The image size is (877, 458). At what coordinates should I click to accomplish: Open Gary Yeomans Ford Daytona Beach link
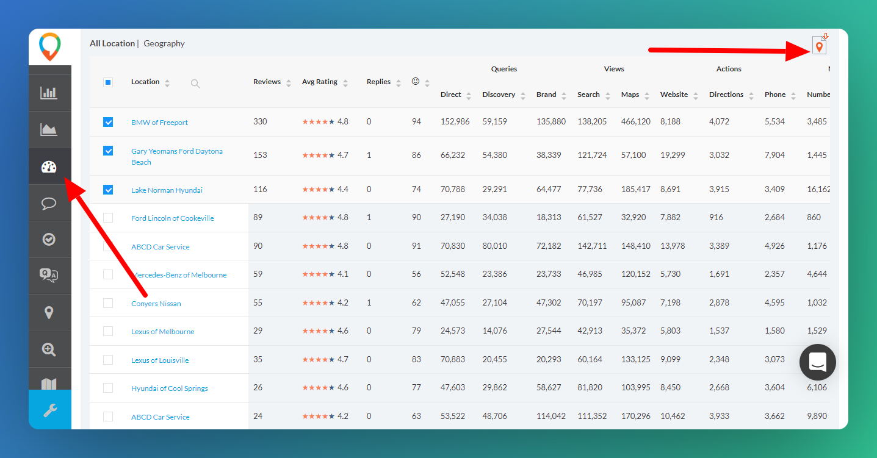coord(177,157)
